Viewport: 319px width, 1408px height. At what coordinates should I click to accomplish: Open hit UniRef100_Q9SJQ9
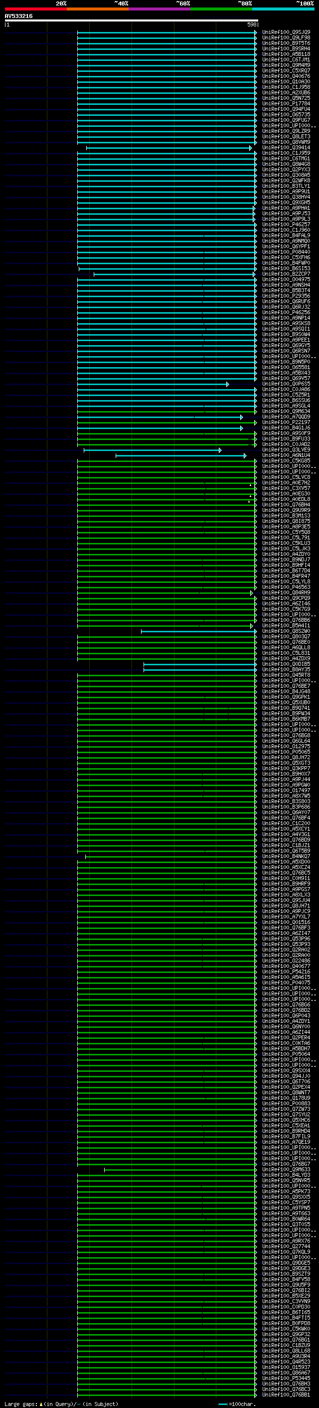click(x=286, y=32)
